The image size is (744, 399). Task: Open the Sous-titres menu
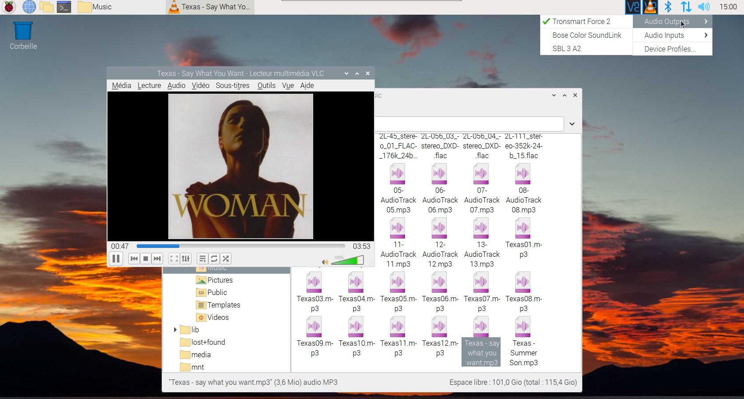(233, 85)
